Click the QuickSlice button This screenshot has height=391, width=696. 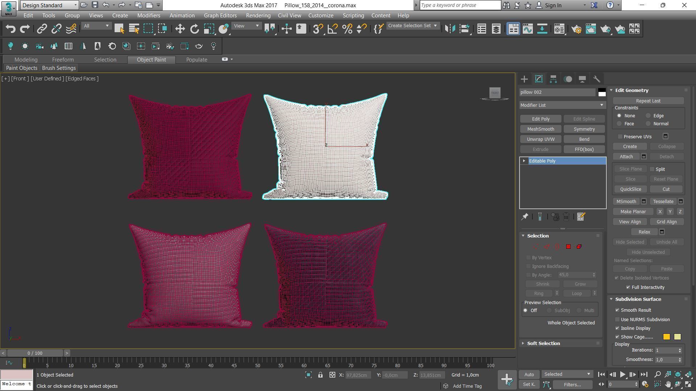pyautogui.click(x=630, y=189)
